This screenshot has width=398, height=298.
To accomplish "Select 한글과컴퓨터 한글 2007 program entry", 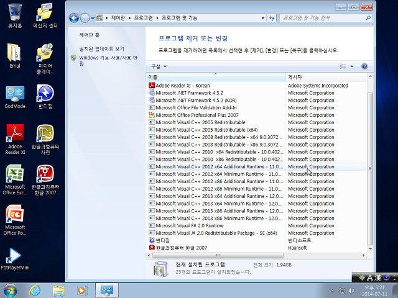I will pyautogui.click(x=256, y=248).
